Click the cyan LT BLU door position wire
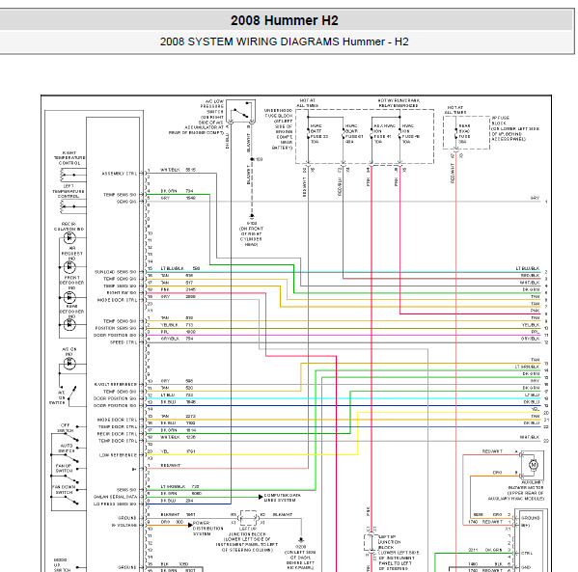 click(343, 398)
